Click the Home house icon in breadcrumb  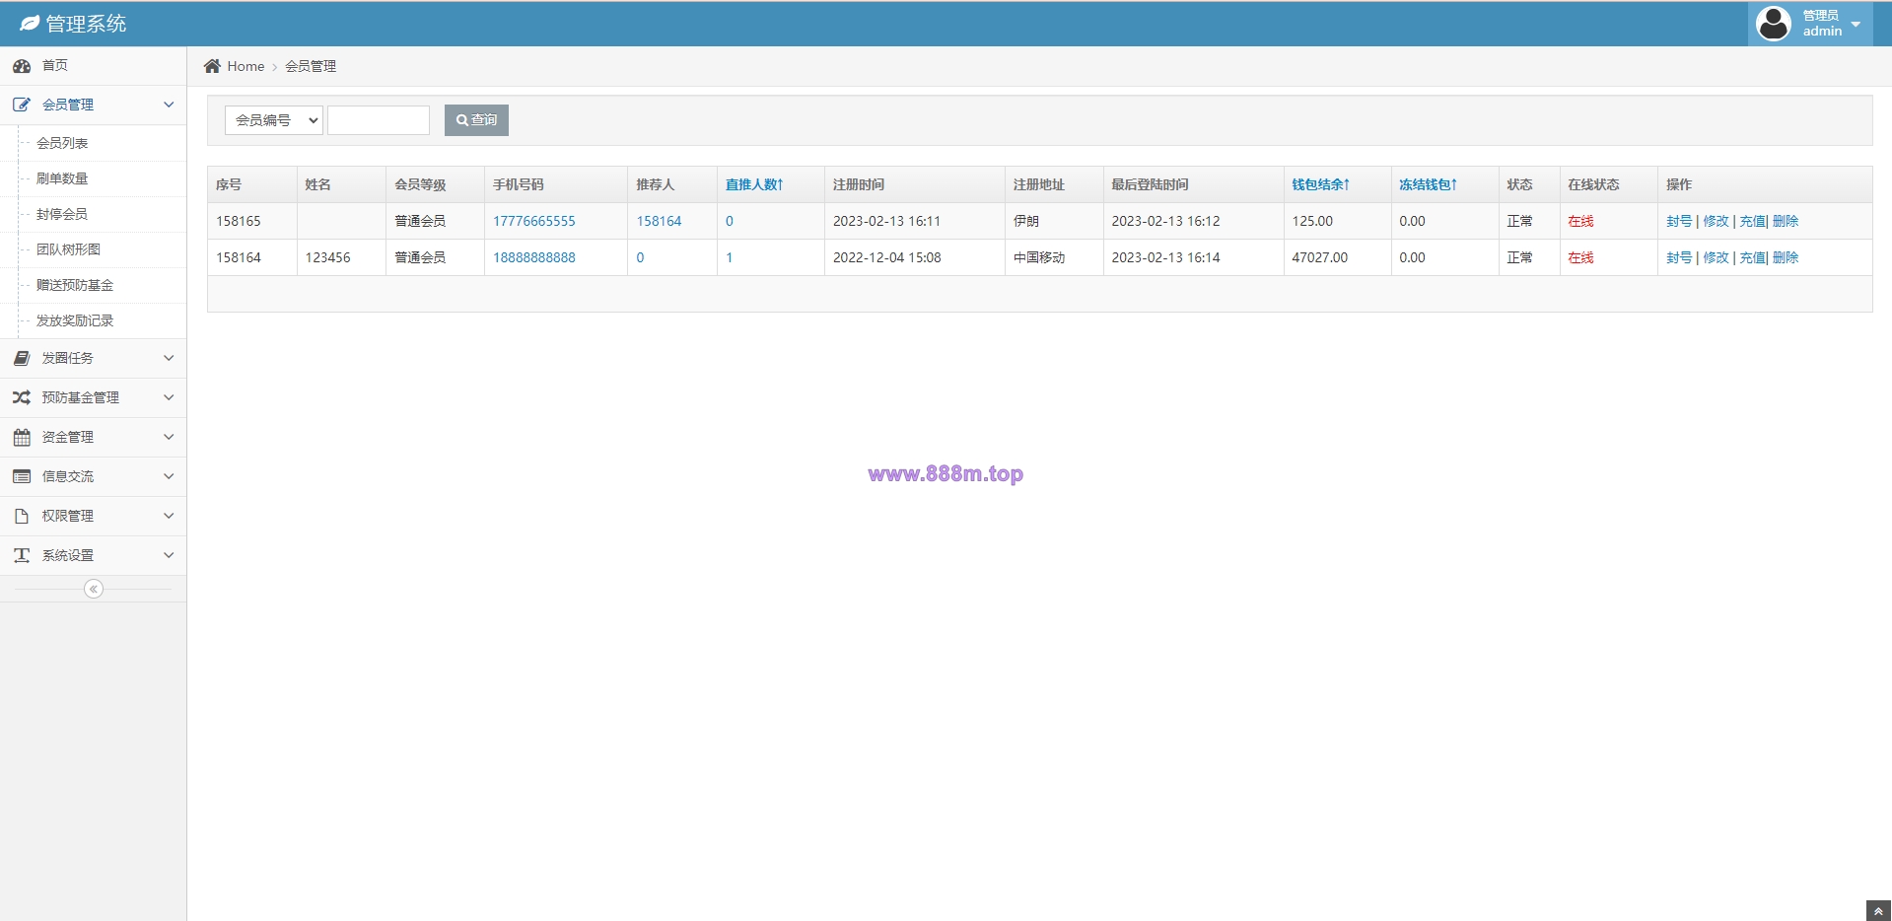click(x=212, y=66)
